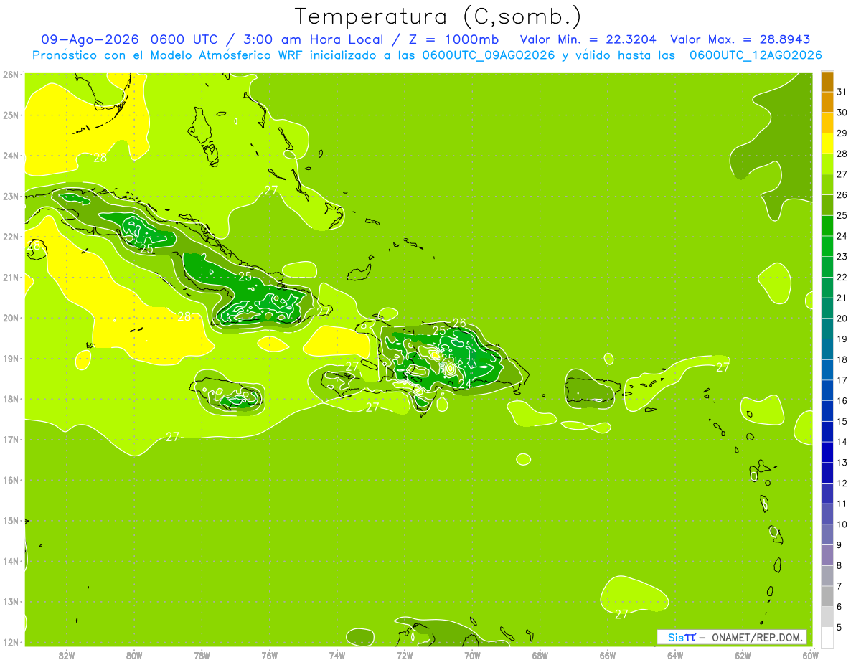Click the '31' color scale label
Image resolution: width=861 pixels, height=665 pixels.
(x=842, y=92)
